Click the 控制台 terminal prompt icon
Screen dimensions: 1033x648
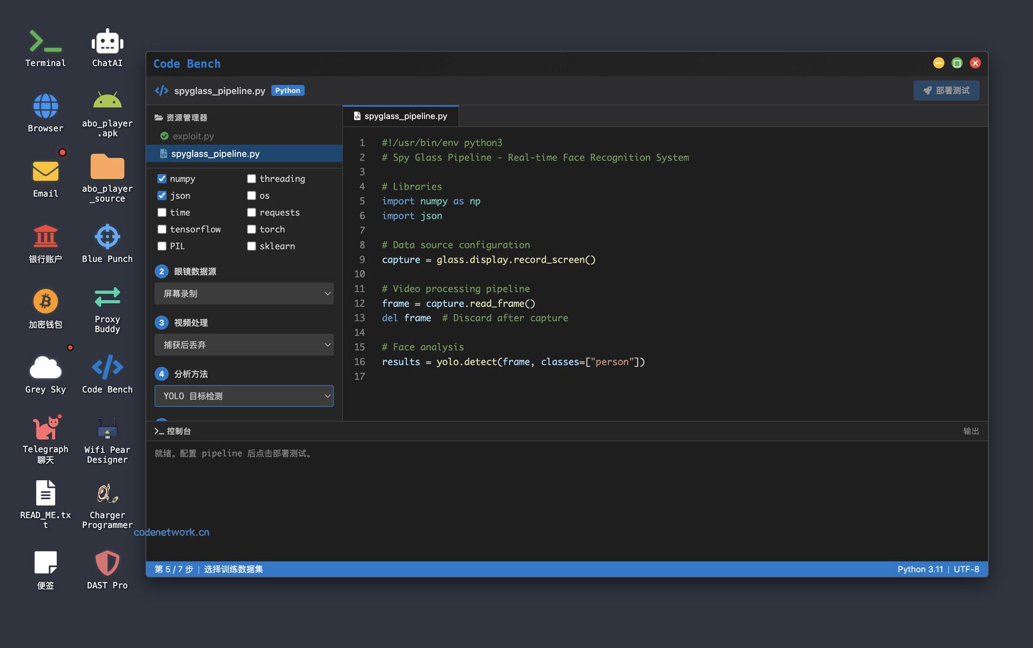[159, 431]
